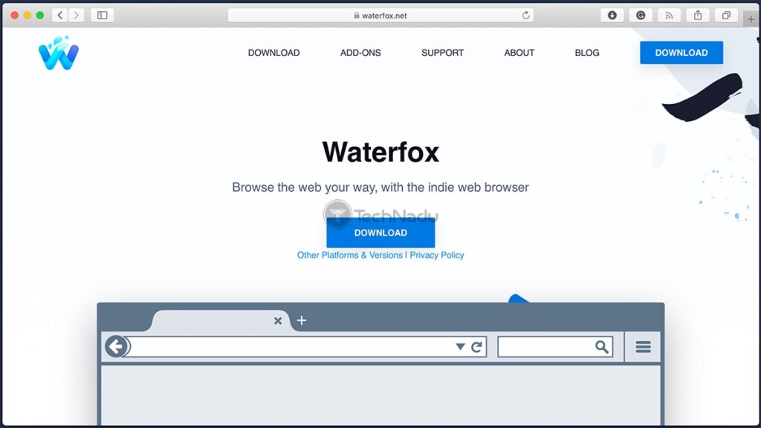Click the waterfox.net address bar
Viewport: 761px width, 428px height.
point(380,16)
